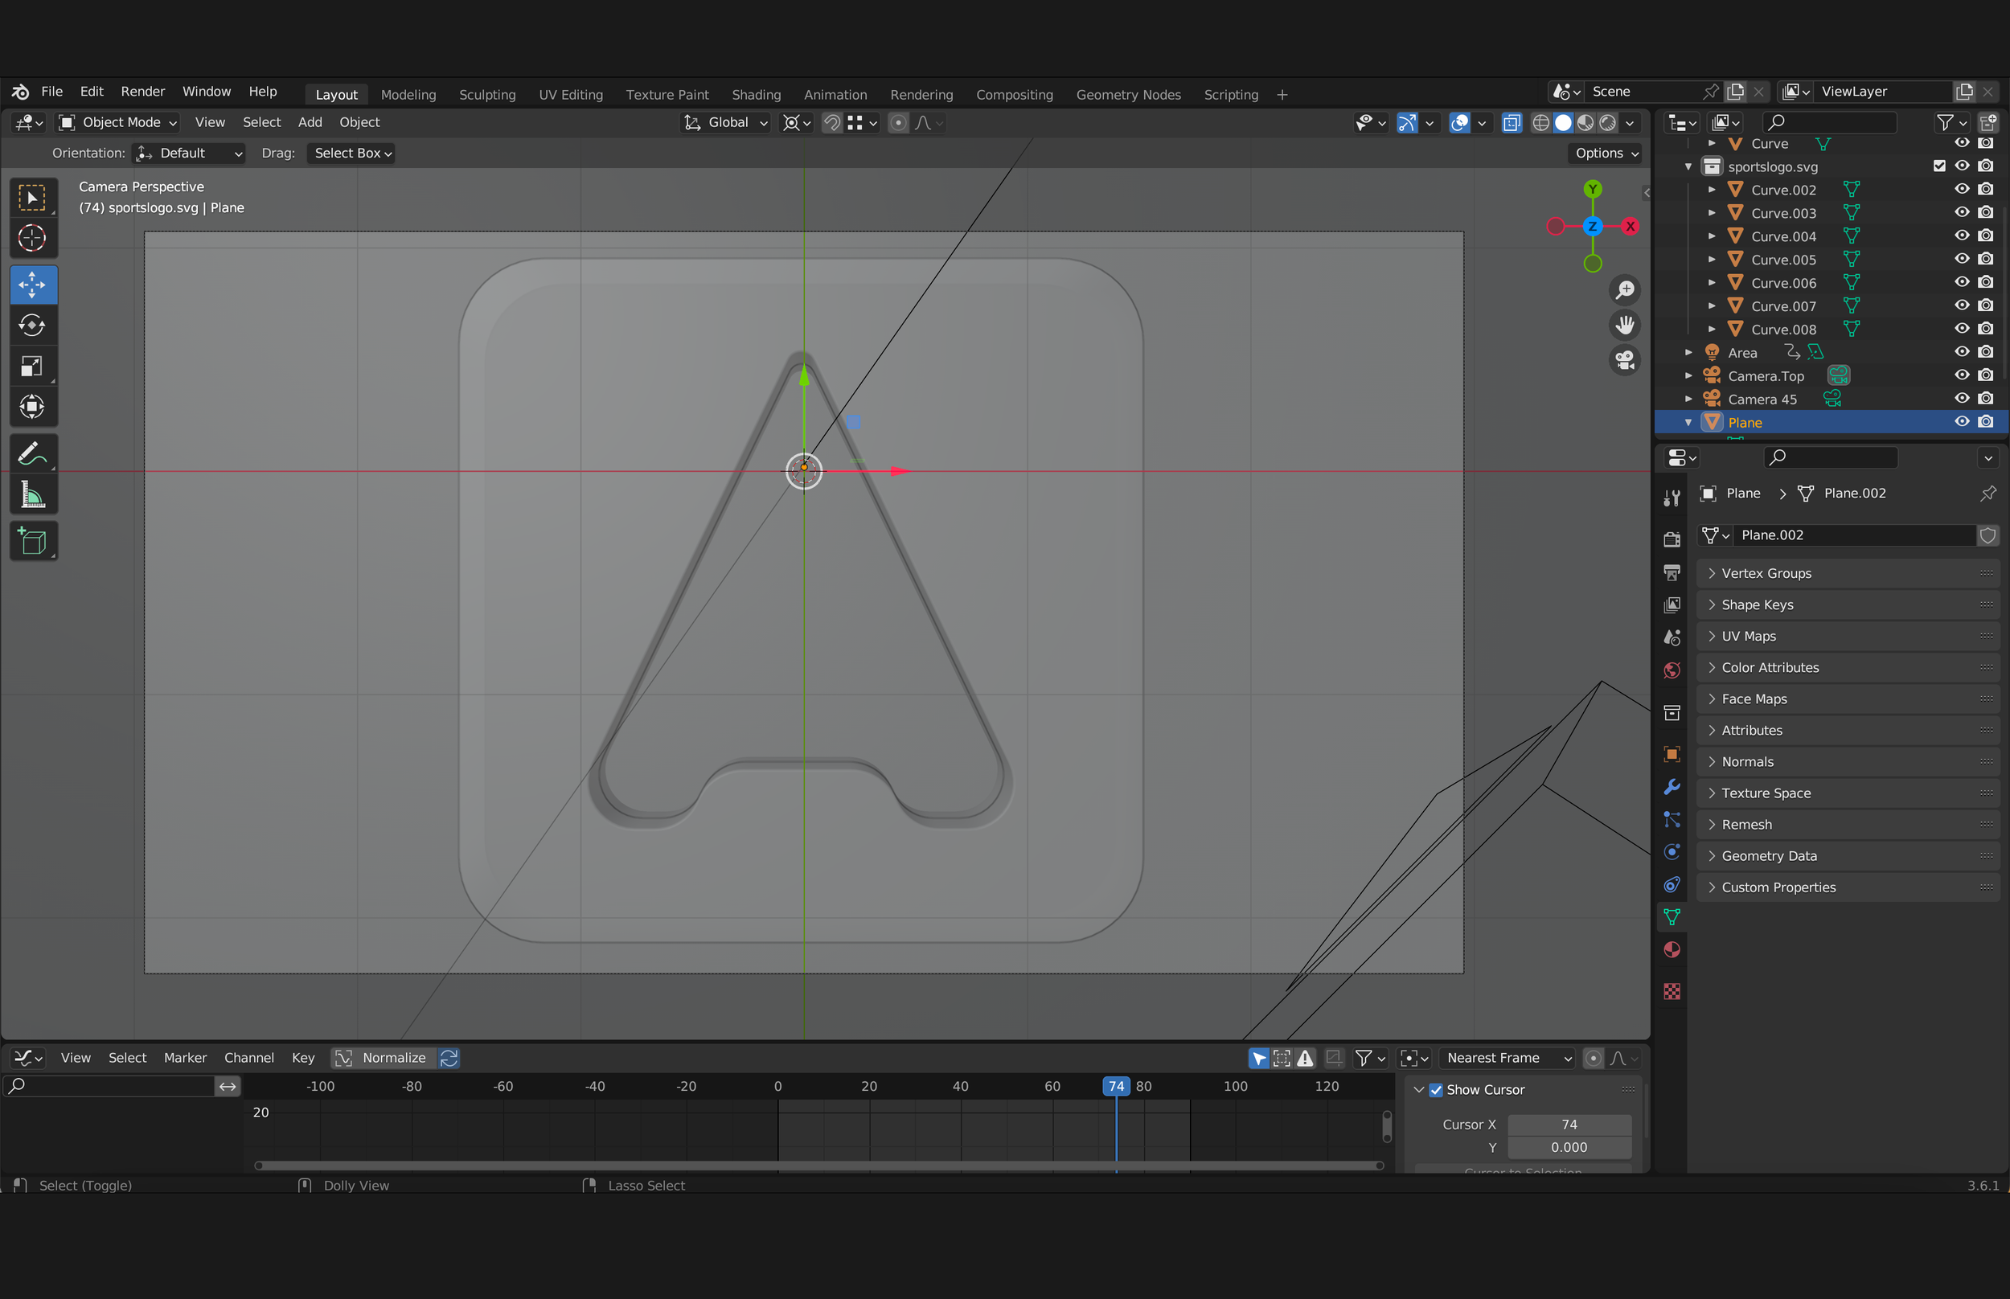Click Plane.002 mesh name field
The image size is (2010, 1299).
[x=1853, y=535]
